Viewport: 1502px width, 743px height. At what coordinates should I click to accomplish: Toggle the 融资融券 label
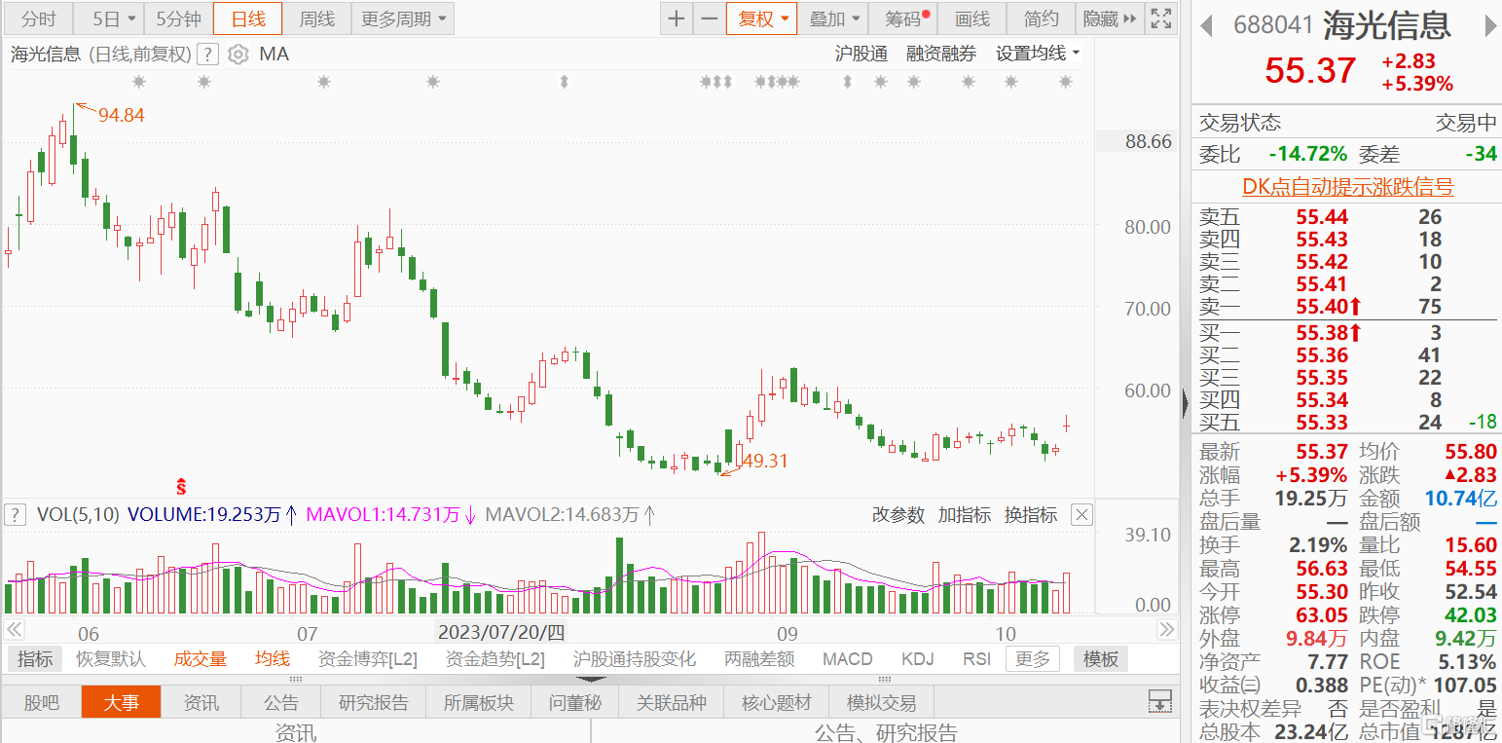(x=941, y=55)
